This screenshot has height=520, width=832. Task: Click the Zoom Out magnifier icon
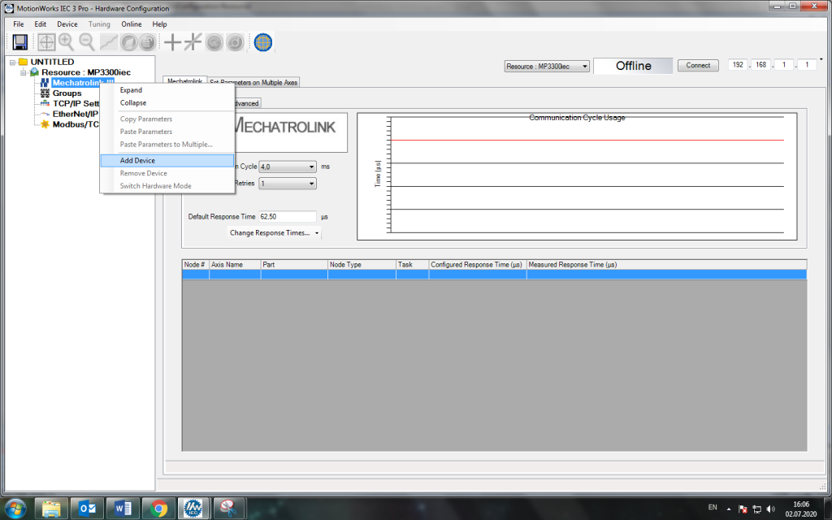tap(87, 42)
